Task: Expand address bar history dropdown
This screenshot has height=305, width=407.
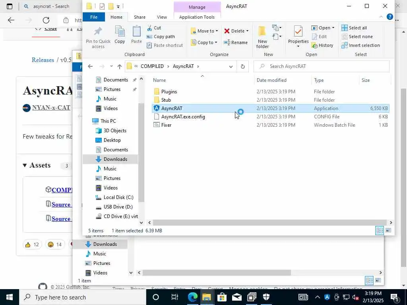Action: 231,66
